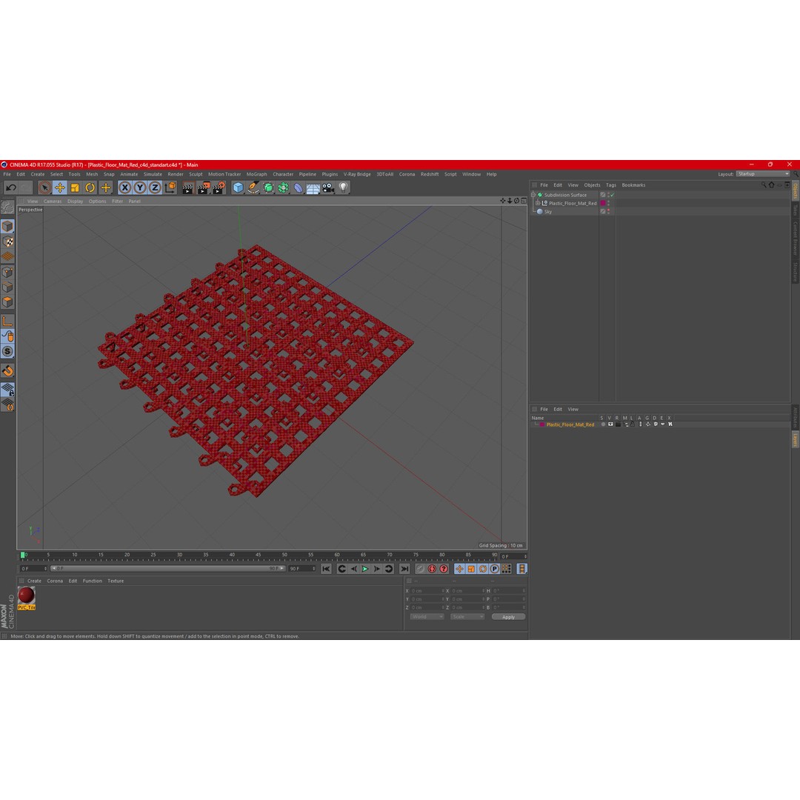Image resolution: width=800 pixels, height=800 pixels.
Task: Open the MoGraph menu
Action: pyautogui.click(x=256, y=174)
